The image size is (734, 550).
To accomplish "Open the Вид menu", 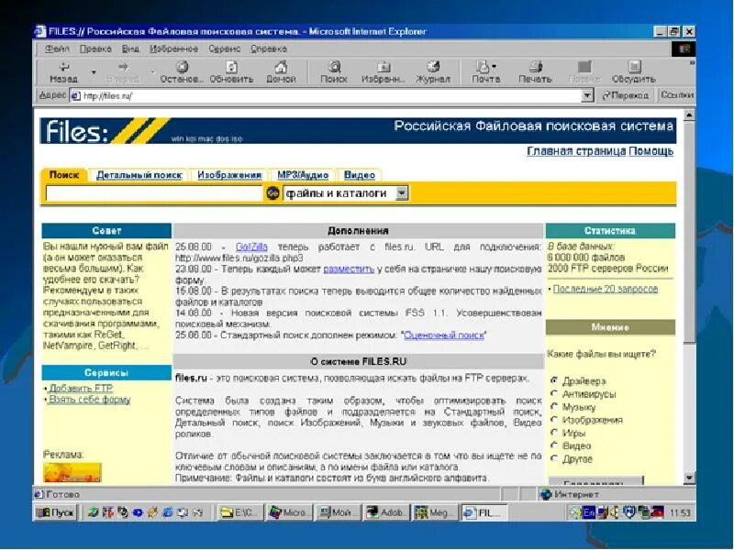I will click(130, 49).
